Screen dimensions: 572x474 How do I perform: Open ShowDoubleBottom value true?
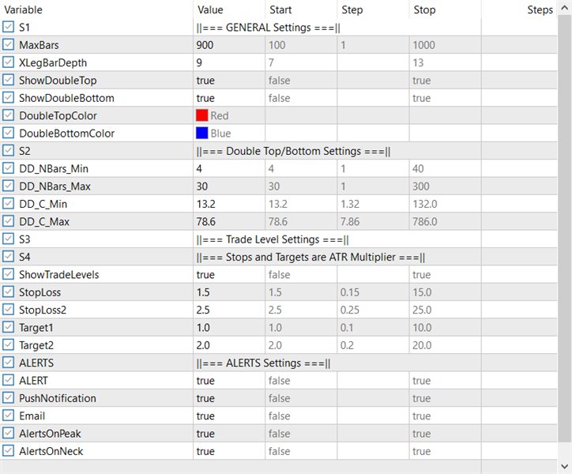[205, 98]
